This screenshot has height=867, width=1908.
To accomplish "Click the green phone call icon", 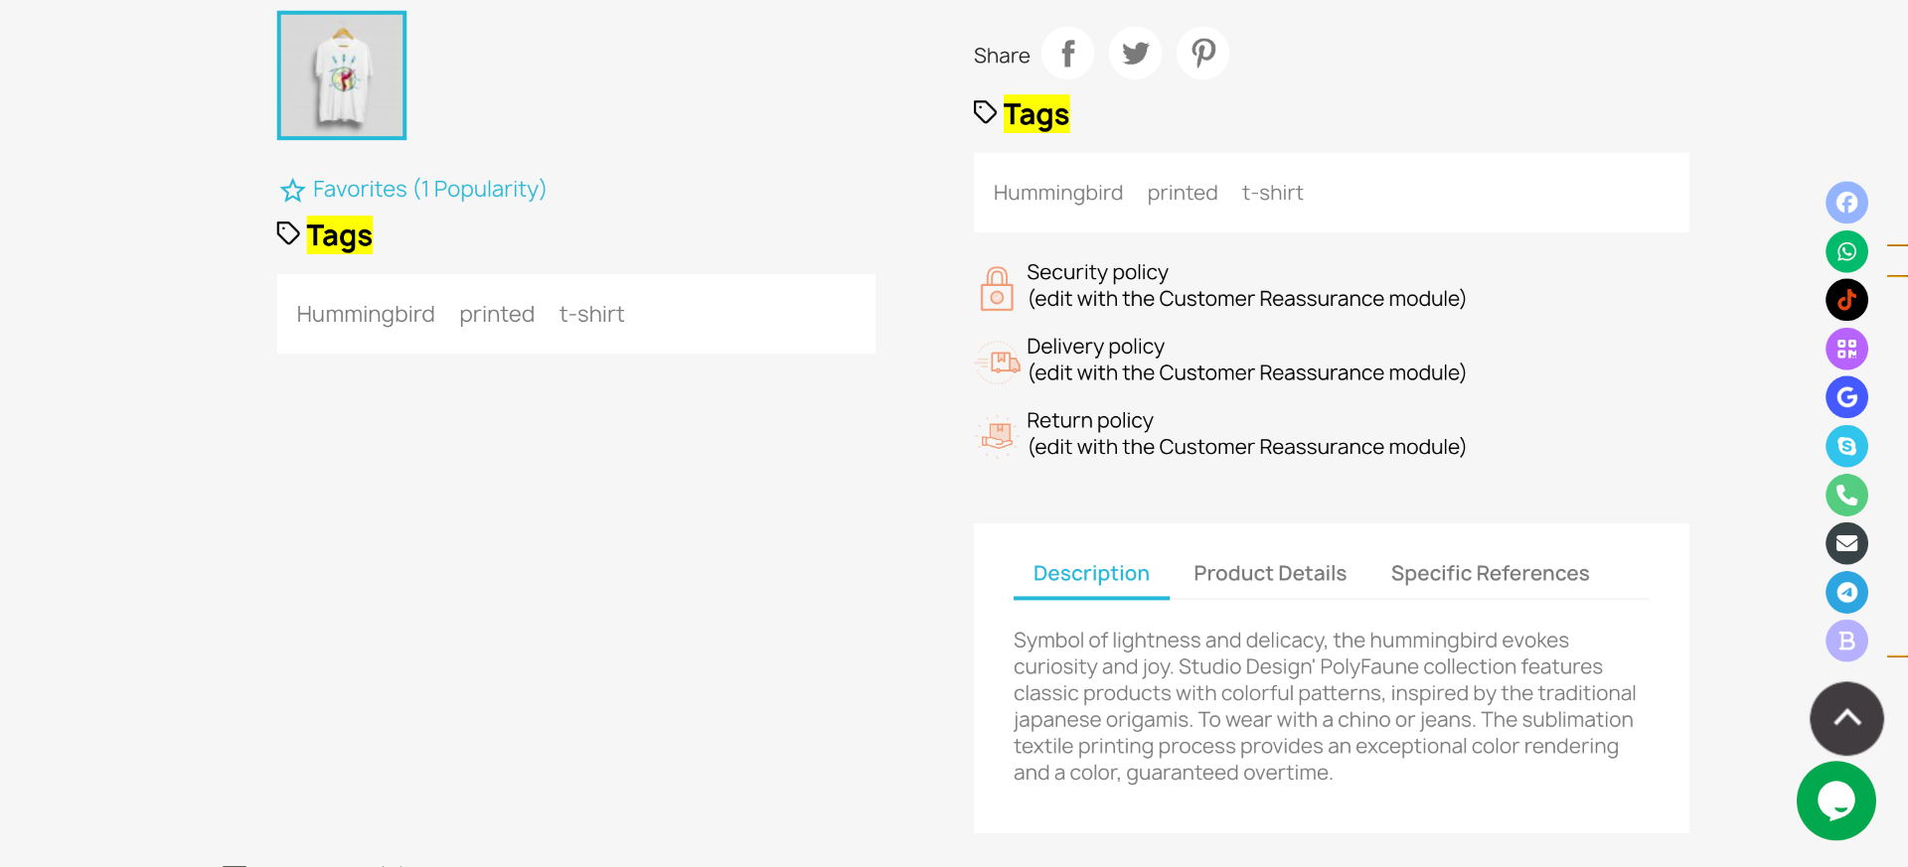I will coord(1846,495).
